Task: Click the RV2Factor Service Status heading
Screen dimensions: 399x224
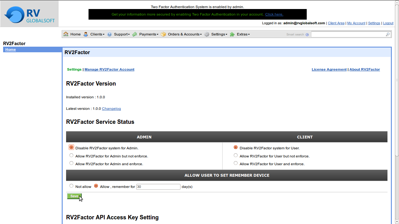Action: point(100,122)
